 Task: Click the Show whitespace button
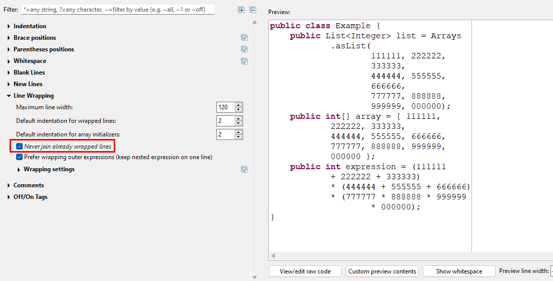tap(459, 271)
